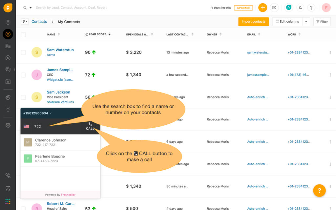This screenshot has width=336, height=210.
Task: Check the James Sample row checkbox
Action: tap(23, 75)
